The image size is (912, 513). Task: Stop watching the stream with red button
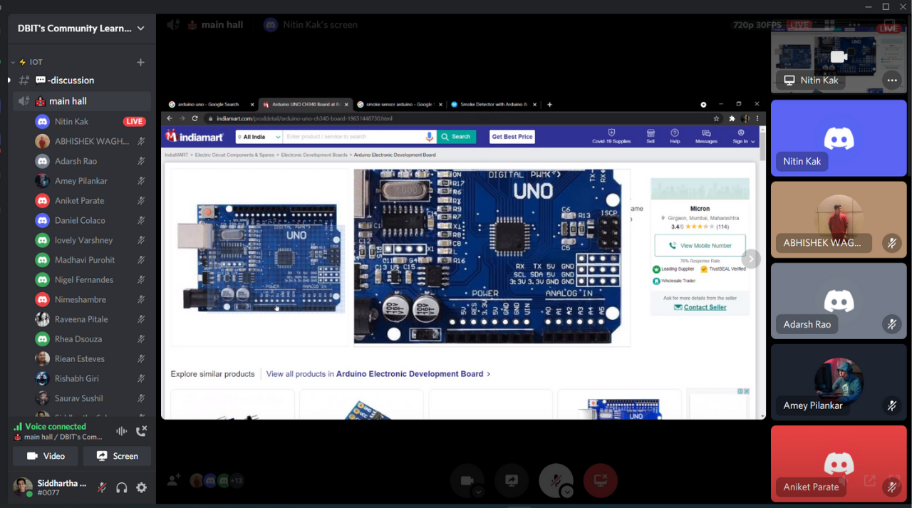[601, 481]
